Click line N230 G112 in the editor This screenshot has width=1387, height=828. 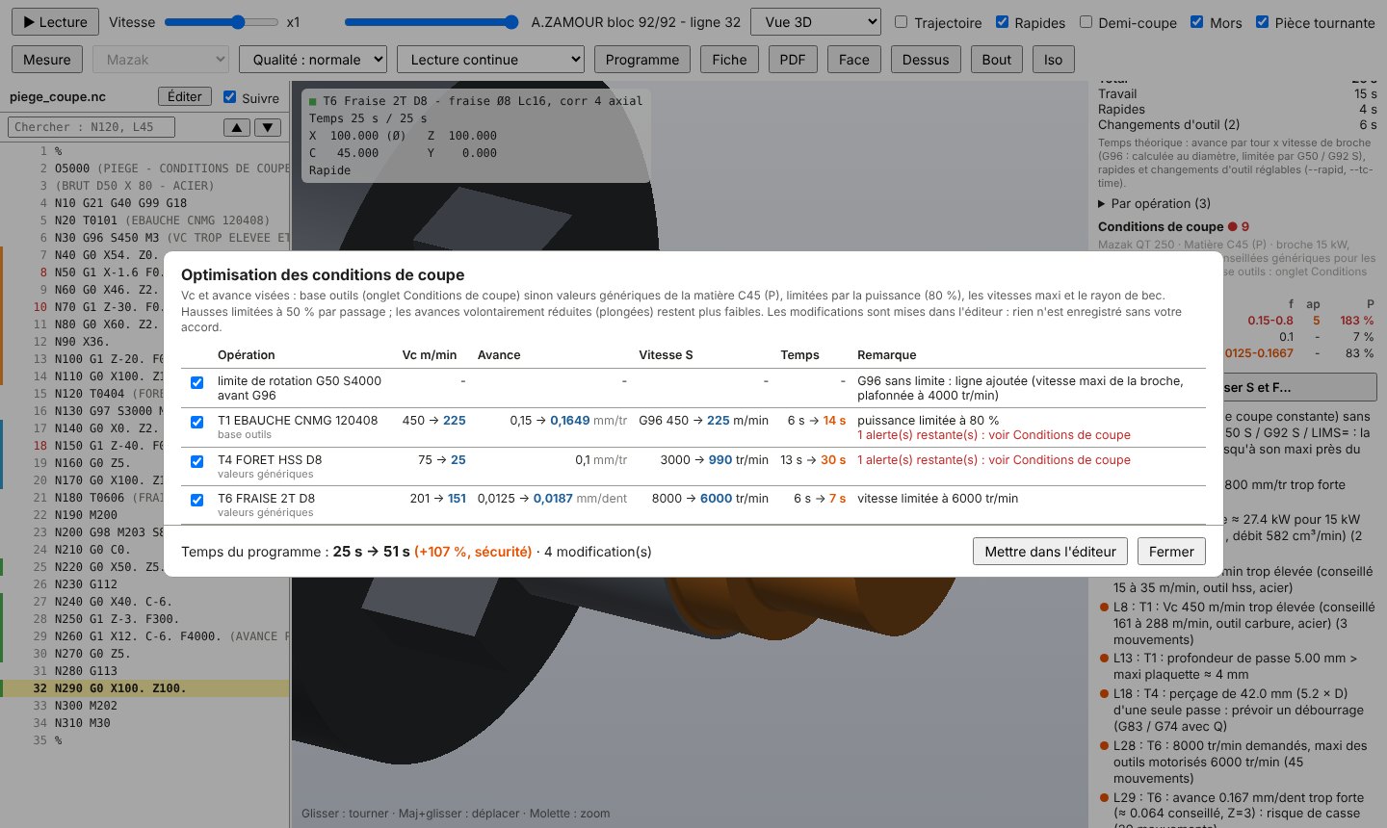[x=144, y=584]
